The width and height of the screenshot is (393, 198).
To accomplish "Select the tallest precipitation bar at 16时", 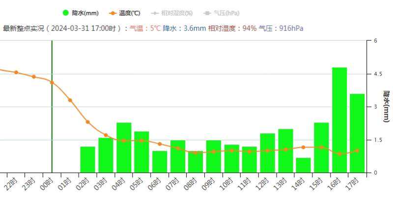I will point(339,120).
